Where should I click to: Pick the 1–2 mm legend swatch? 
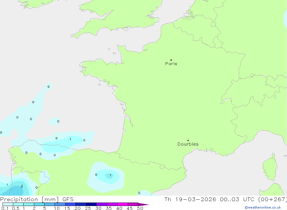coord(29,204)
